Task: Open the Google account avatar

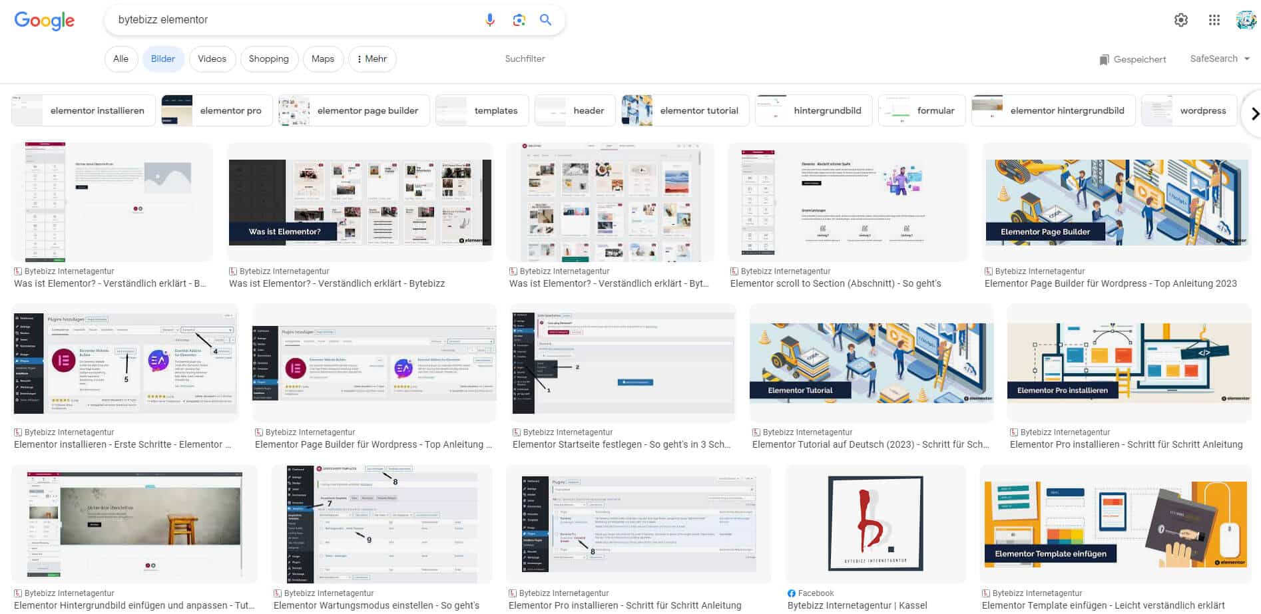Action: tap(1246, 20)
